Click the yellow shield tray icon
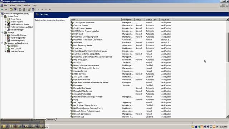 (x=193, y=127)
